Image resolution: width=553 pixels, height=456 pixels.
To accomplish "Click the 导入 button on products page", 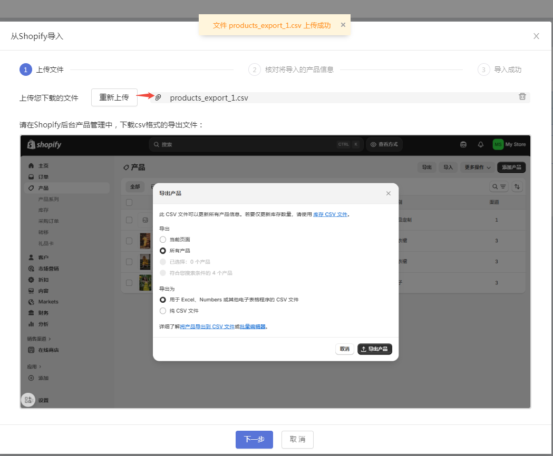I will pyautogui.click(x=448, y=167).
